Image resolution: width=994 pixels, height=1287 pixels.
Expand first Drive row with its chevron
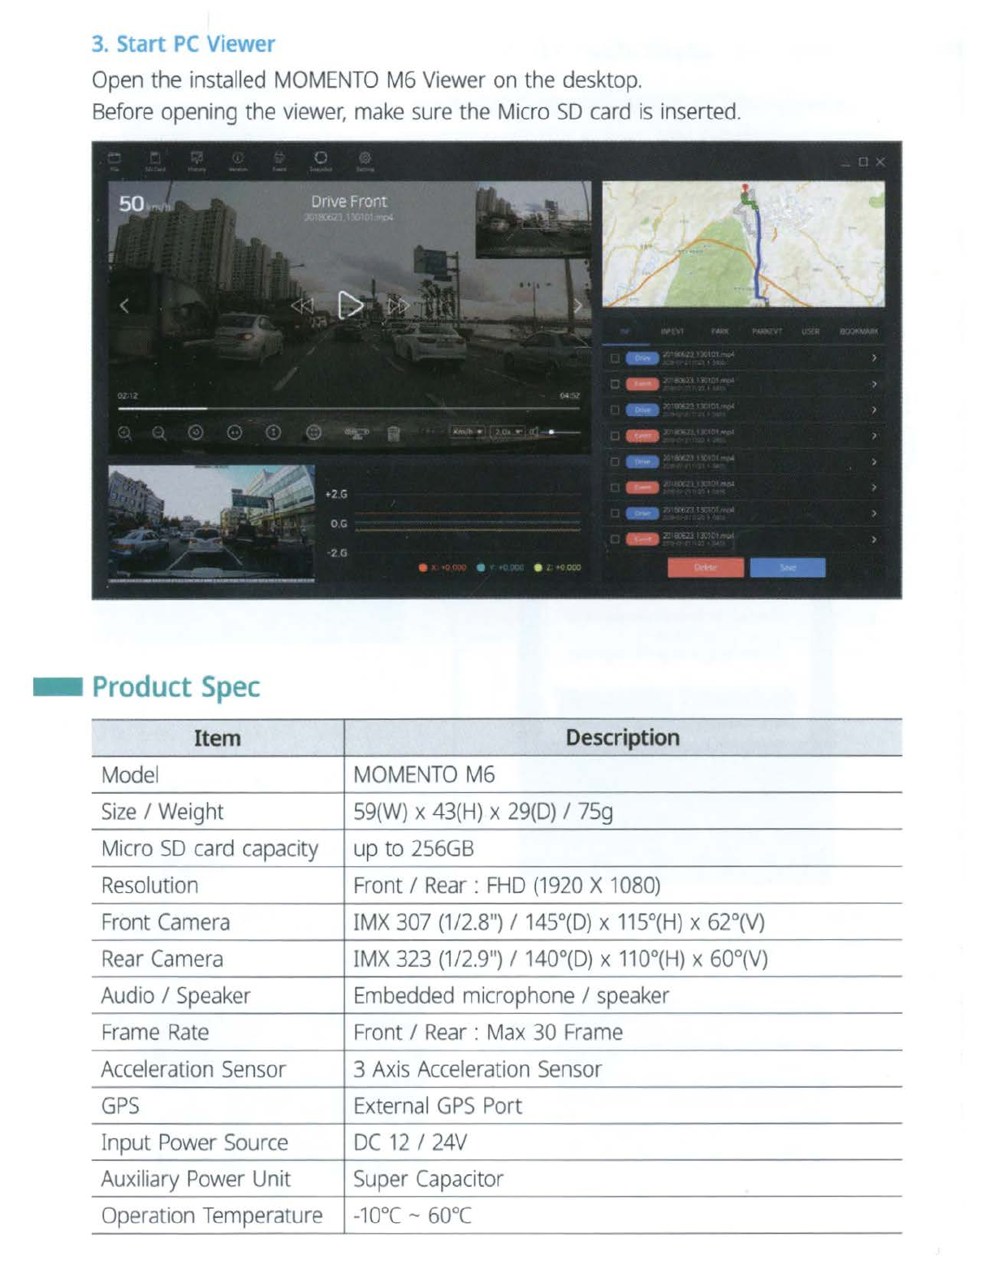(874, 357)
